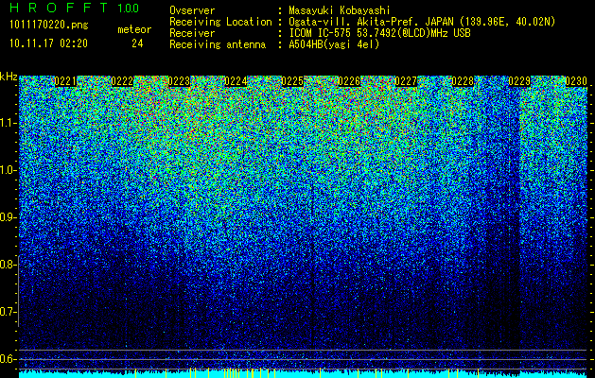The height and width of the screenshot is (378, 595).
Task: Click the Ovserver label
Action: [x=192, y=10]
